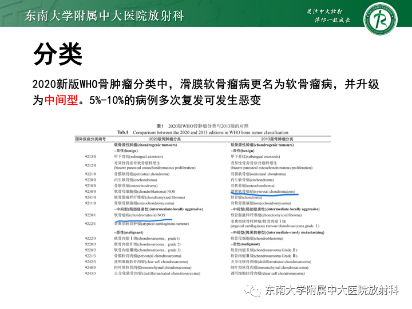The height and width of the screenshot is (309, 412).
Task: Click code cell 9222/1
Action: [90, 224]
